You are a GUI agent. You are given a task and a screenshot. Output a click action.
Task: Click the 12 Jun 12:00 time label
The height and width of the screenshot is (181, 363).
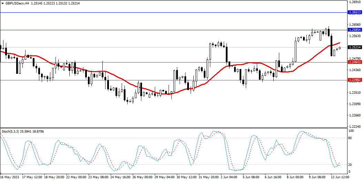340,177
